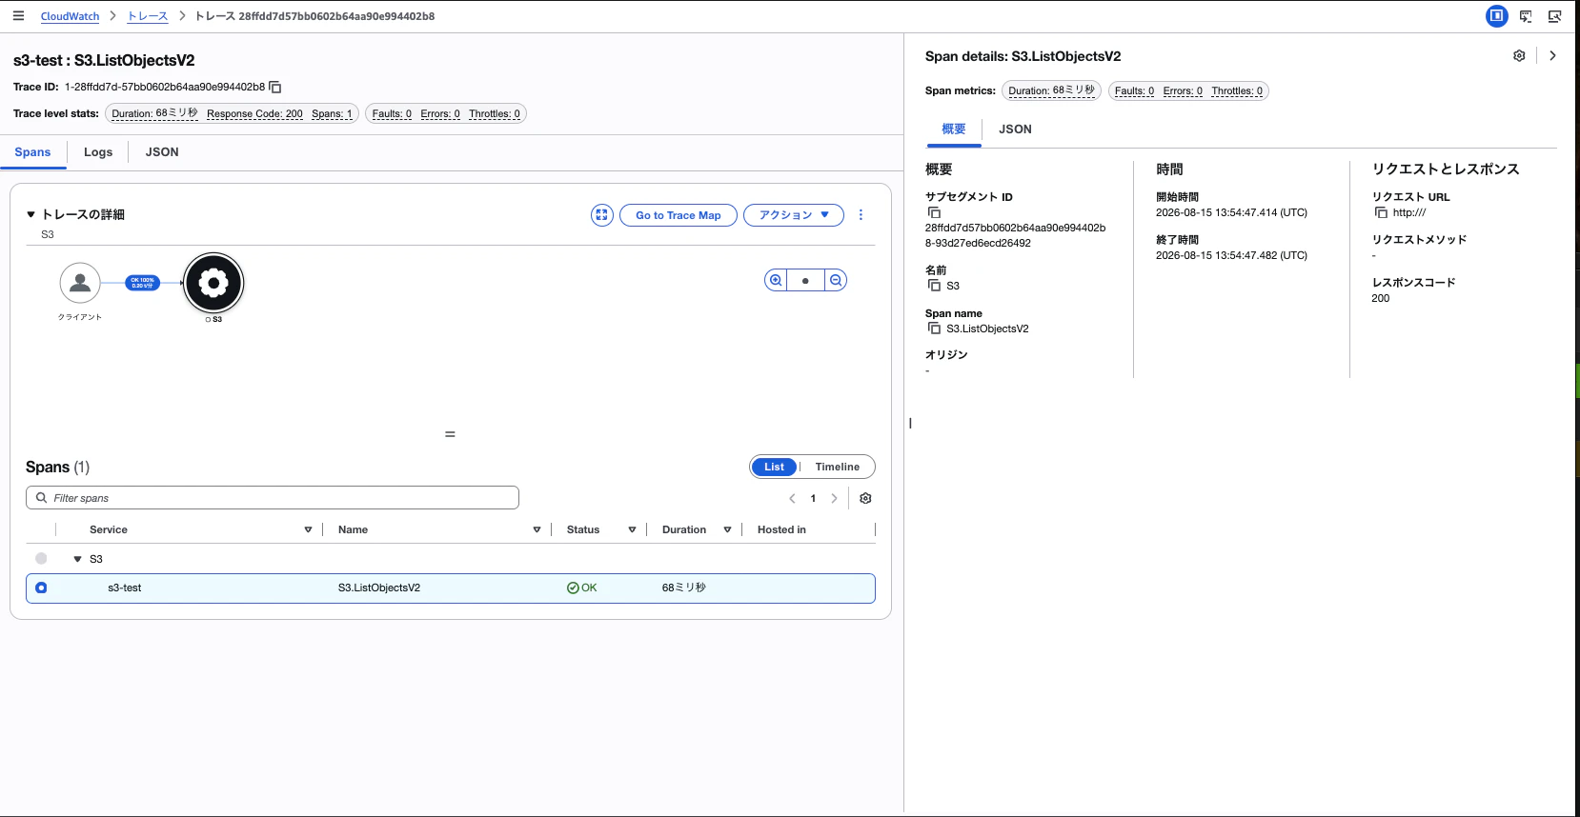Copy the name value S3
Screen dimensions: 1580x817
point(934,286)
